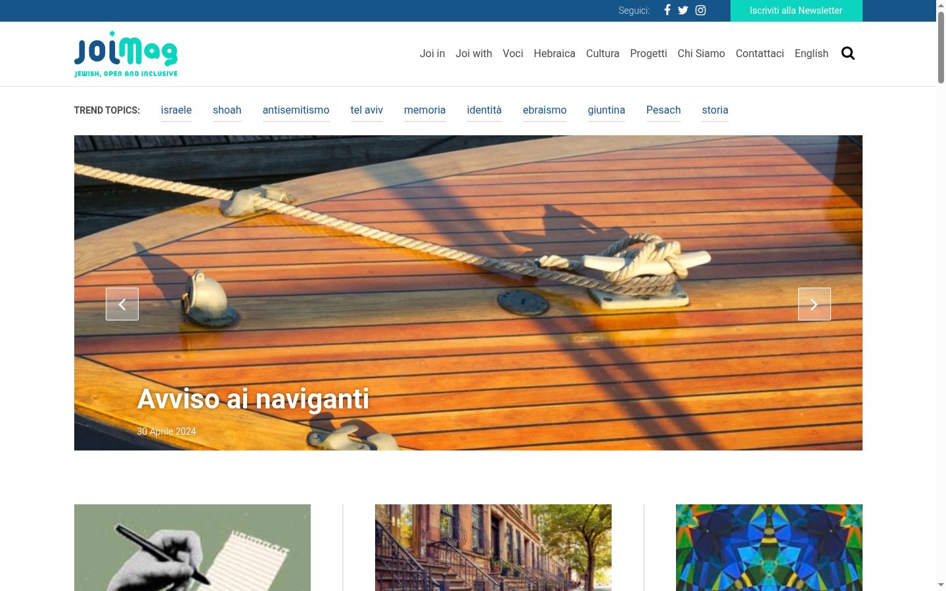Click the page vertical scrollbar thumb
Image resolution: width=946 pixels, height=591 pixels.
pyautogui.click(x=941, y=47)
